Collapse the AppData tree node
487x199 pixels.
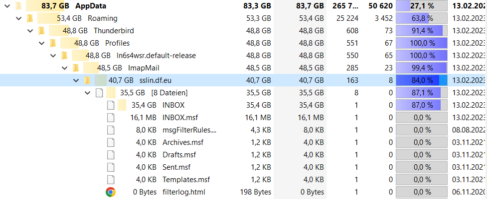click(x=7, y=6)
